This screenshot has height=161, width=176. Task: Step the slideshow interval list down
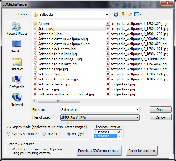click(x=119, y=136)
